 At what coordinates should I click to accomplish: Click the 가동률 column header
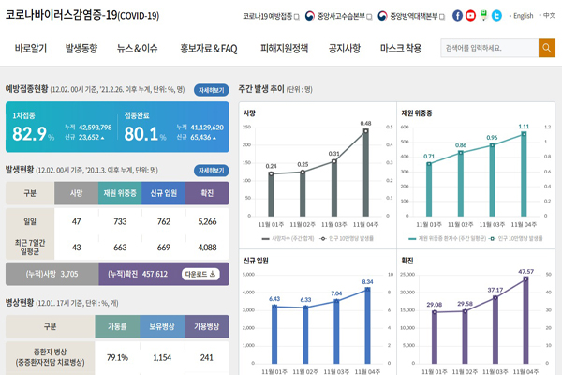[117, 326]
